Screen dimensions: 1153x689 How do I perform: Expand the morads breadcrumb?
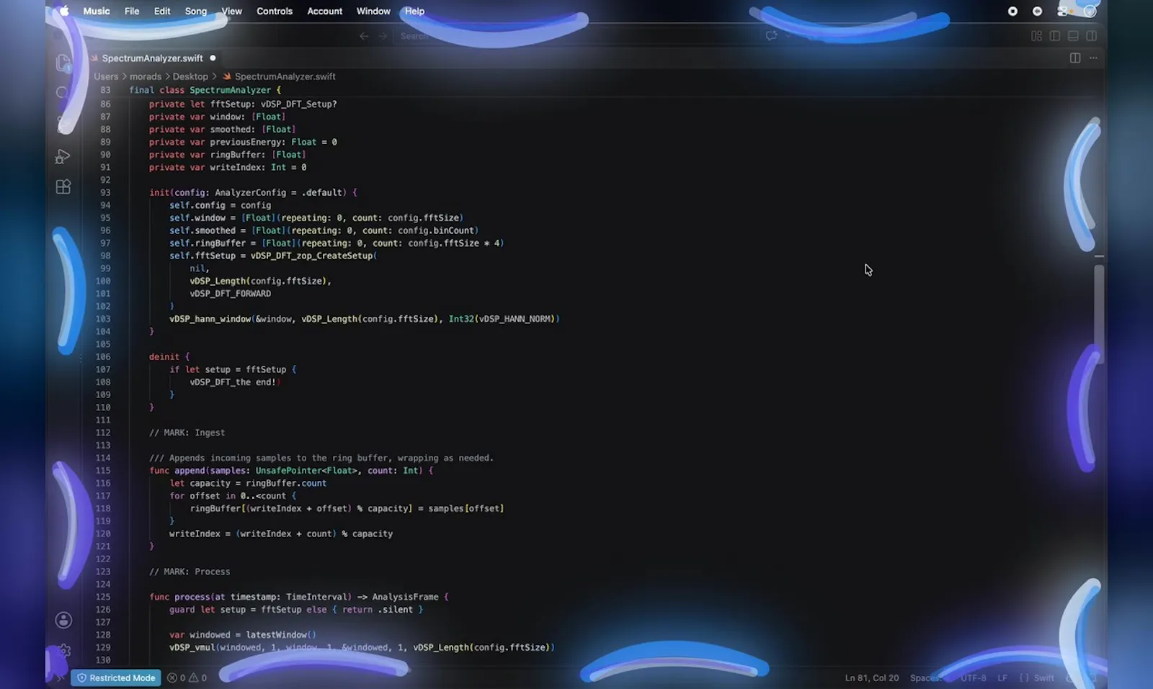[146, 76]
